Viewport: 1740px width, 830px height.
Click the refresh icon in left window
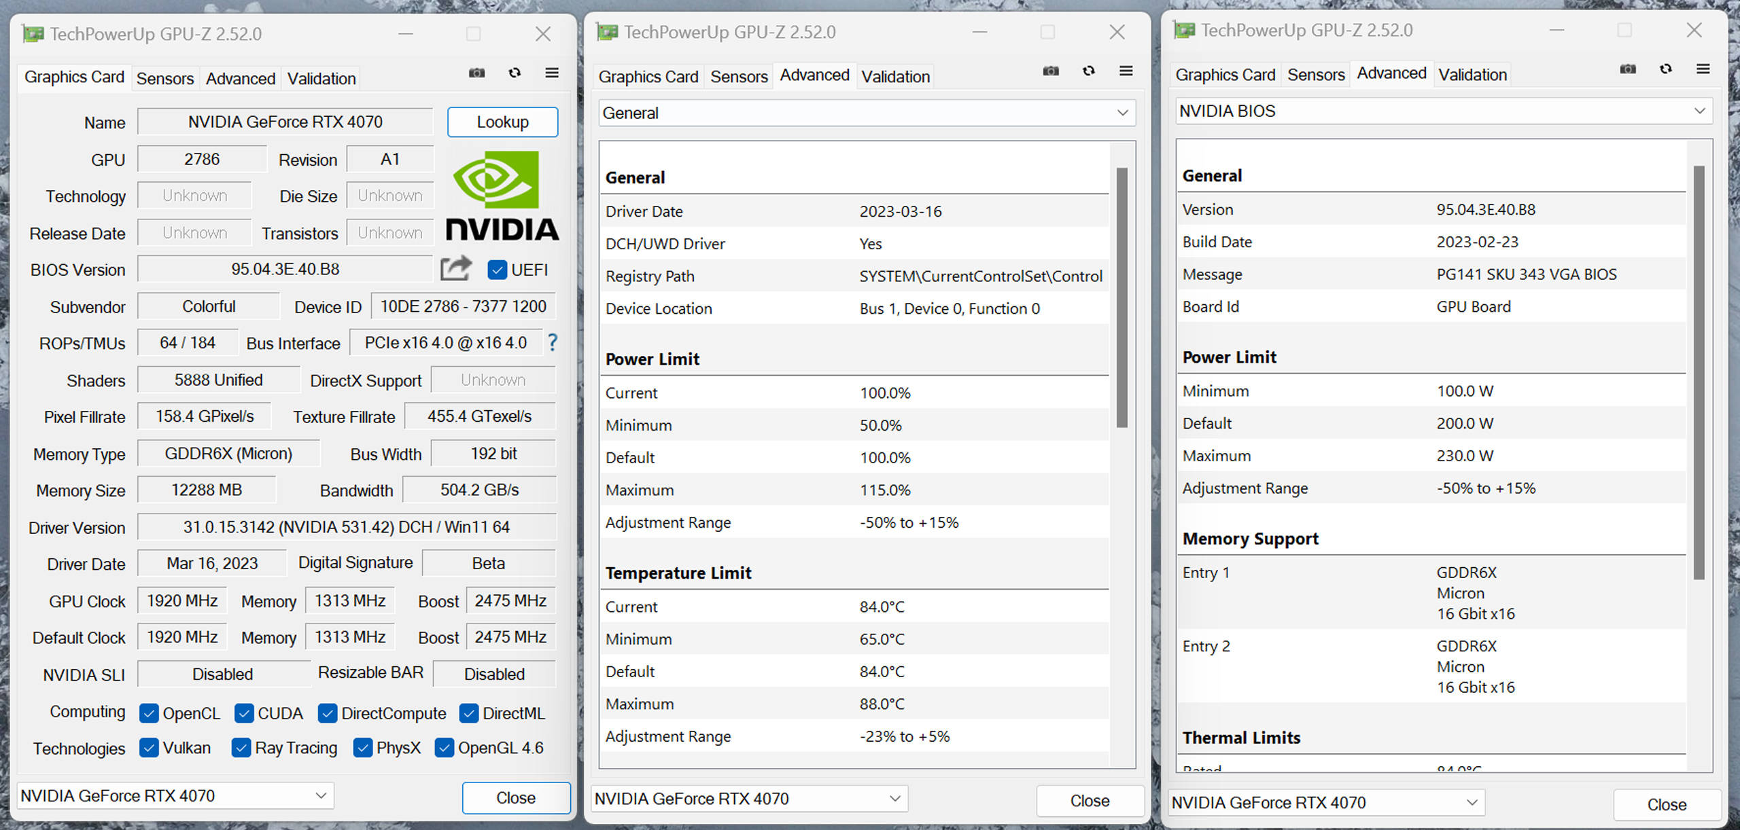[515, 73]
